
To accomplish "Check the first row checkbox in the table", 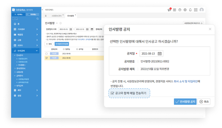I will tap(46, 54).
